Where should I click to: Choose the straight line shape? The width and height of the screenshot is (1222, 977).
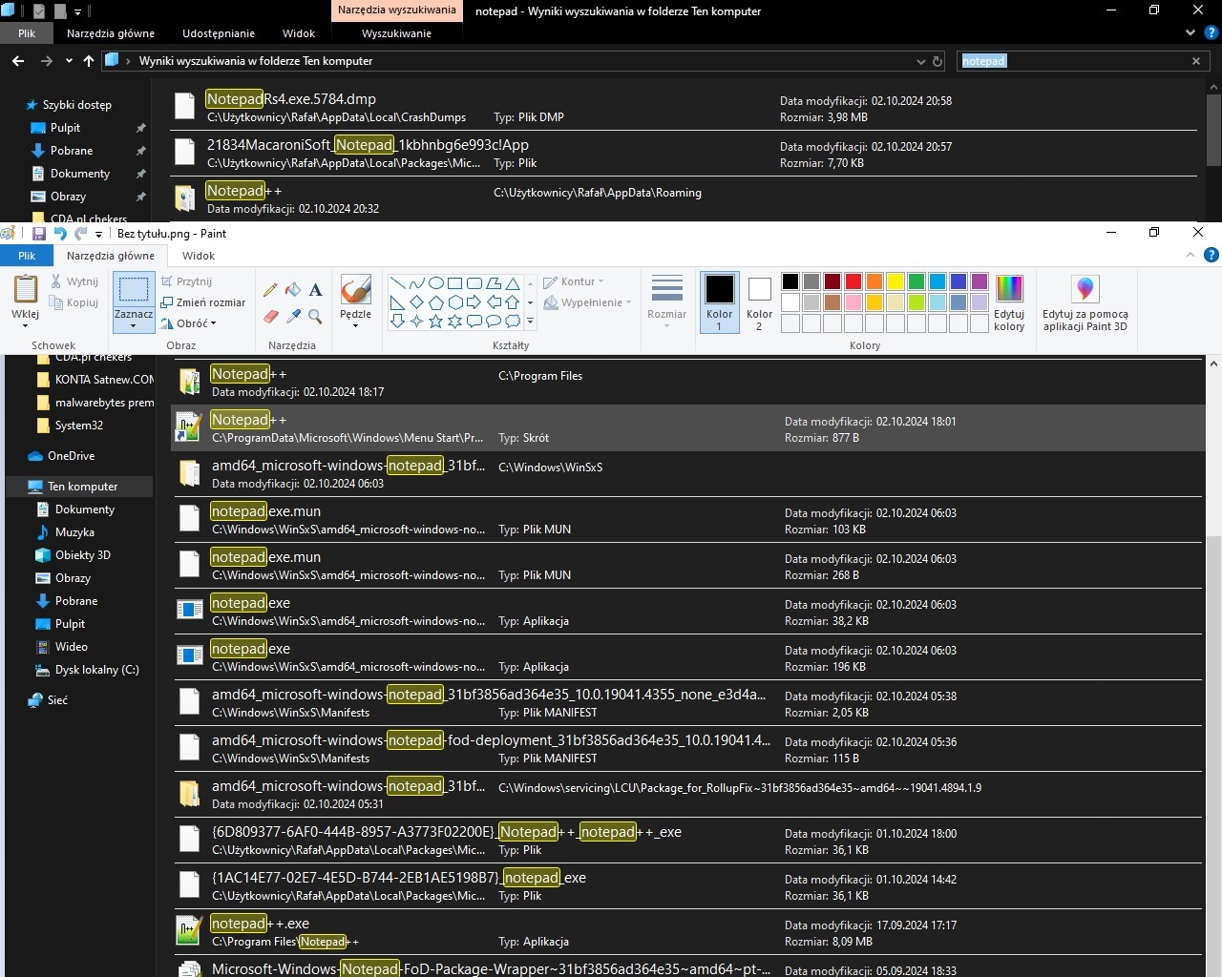coord(397,283)
